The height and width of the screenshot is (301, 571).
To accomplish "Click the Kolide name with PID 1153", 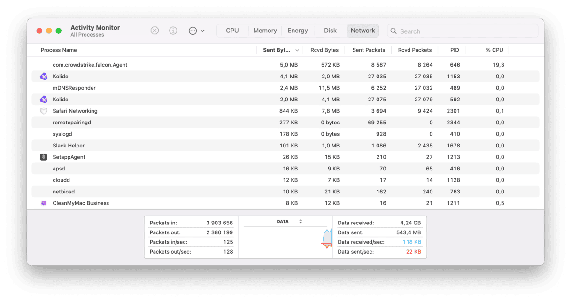I will coord(61,77).
